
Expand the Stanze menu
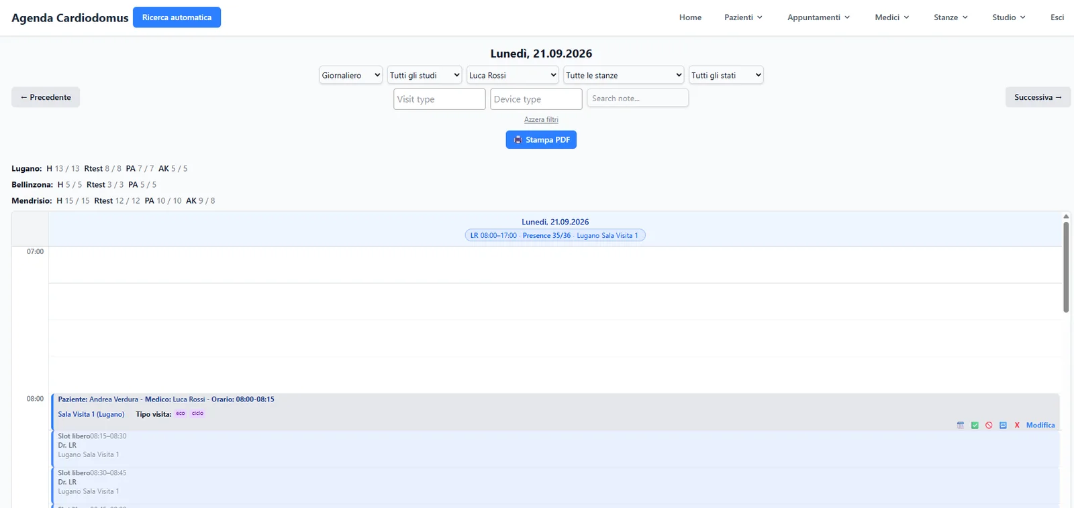(950, 17)
